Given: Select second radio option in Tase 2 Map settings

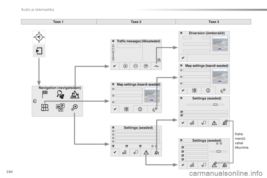Looking at the screenshot, I should 113,96.
